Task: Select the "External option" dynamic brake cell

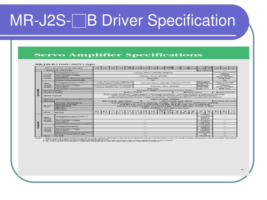Action: click(x=193, y=92)
